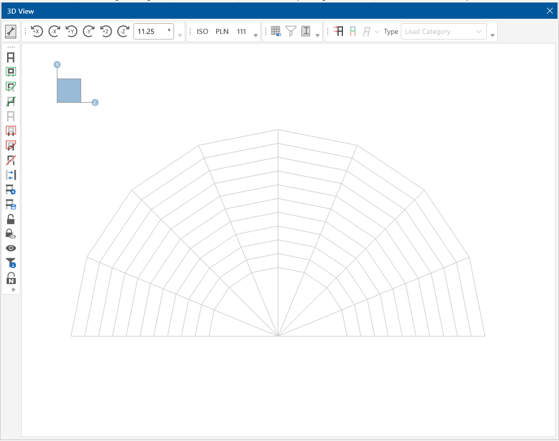Close the 3D View panel
Viewport: 559px width, 441px height.
pyautogui.click(x=550, y=11)
